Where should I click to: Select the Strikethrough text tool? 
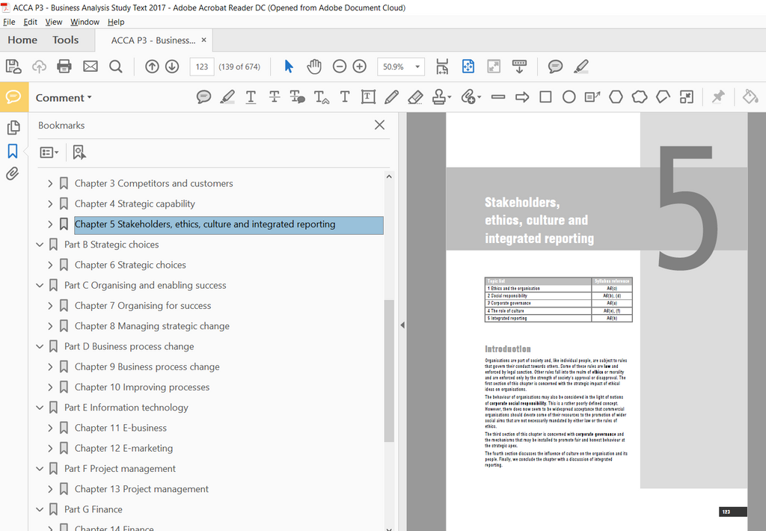click(274, 97)
